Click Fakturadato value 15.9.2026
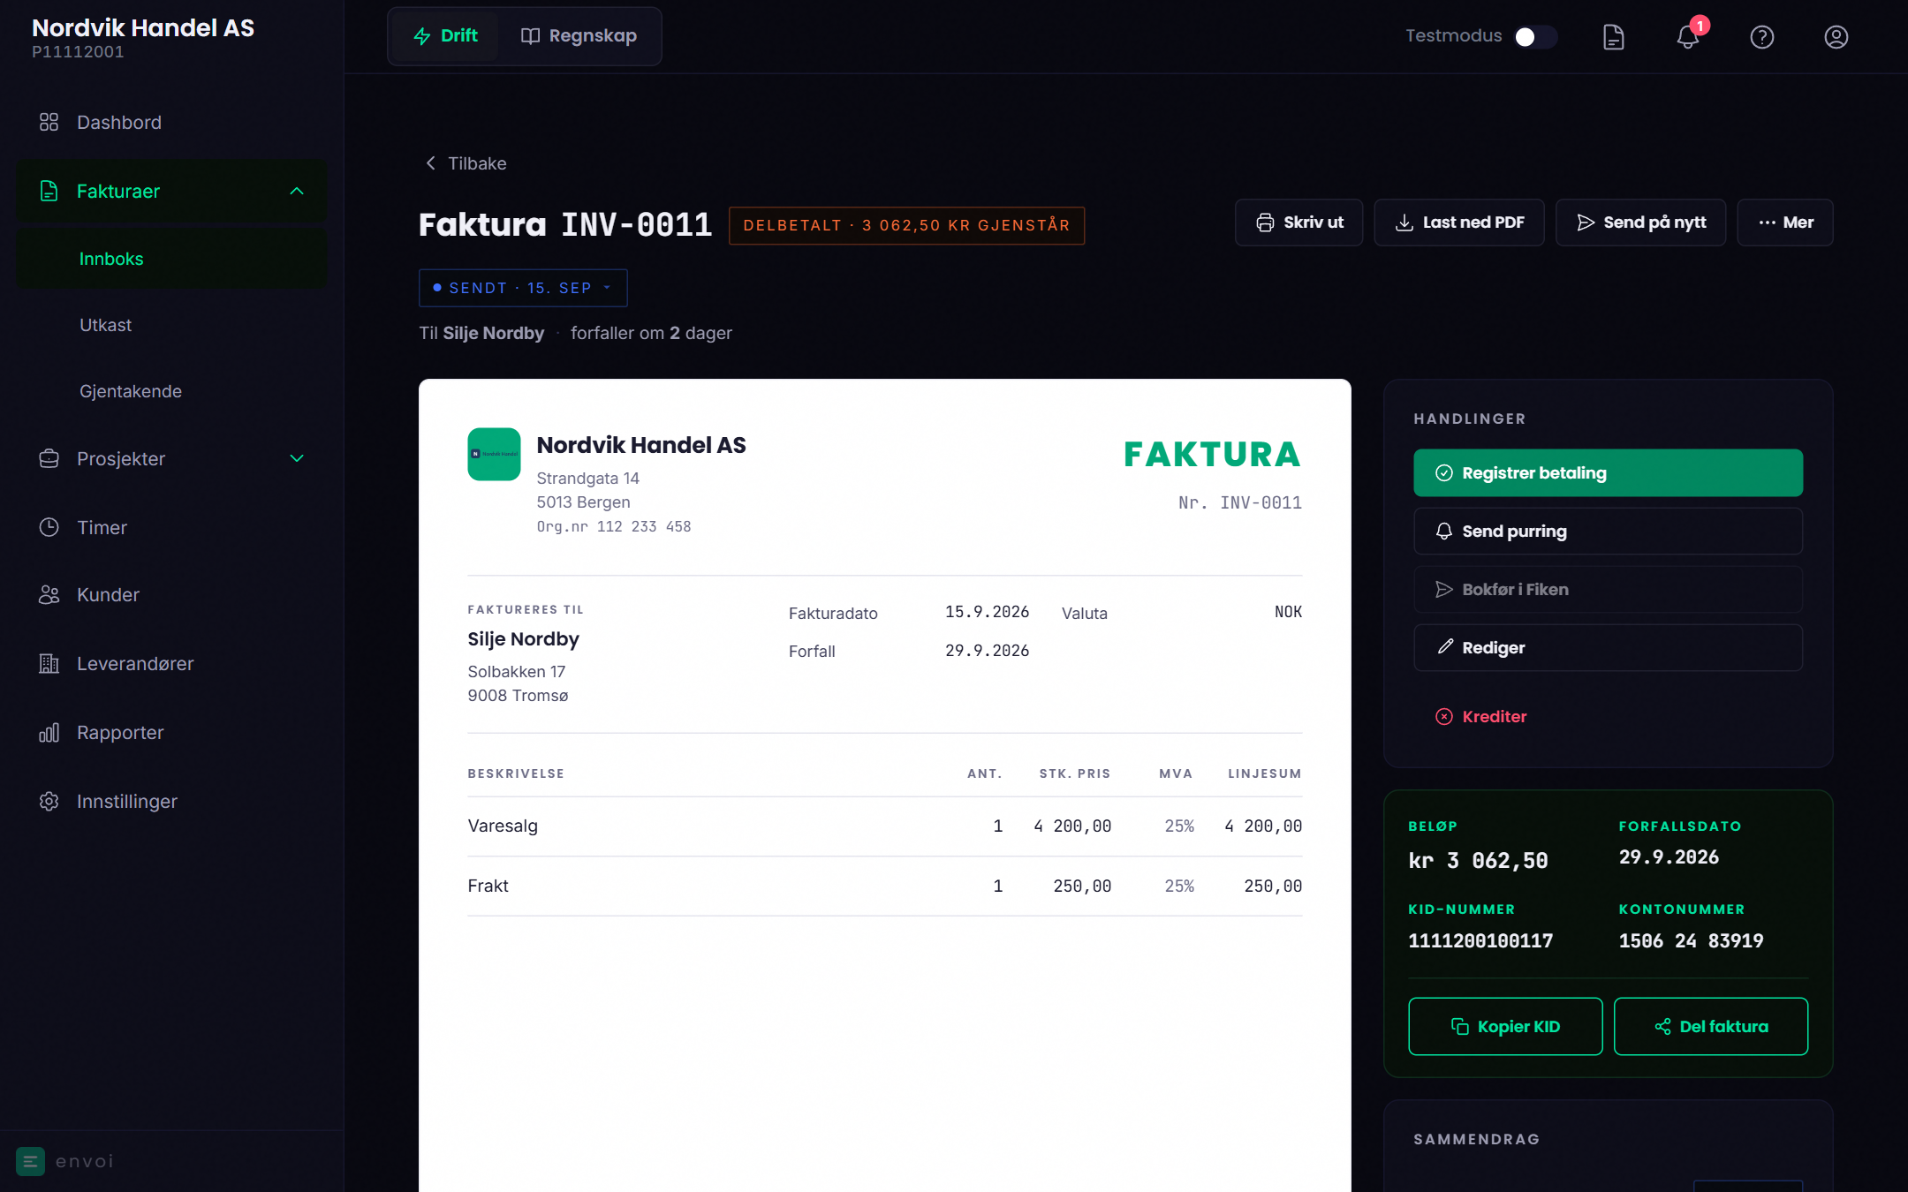 click(987, 612)
